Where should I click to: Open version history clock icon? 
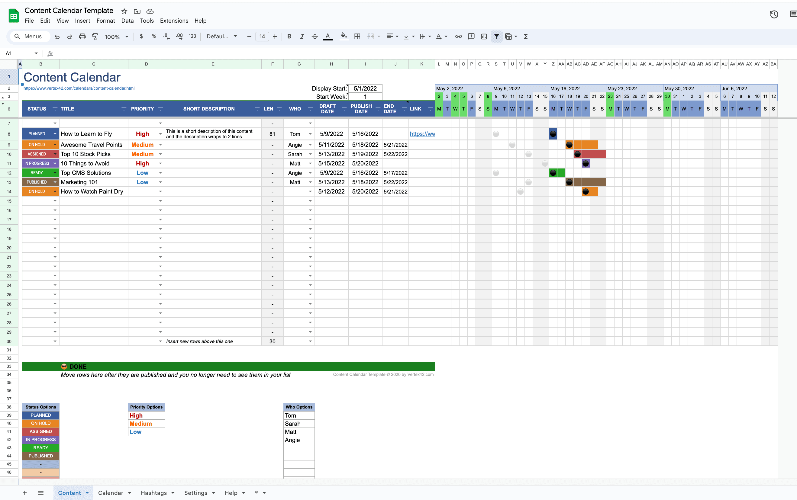coord(774,14)
